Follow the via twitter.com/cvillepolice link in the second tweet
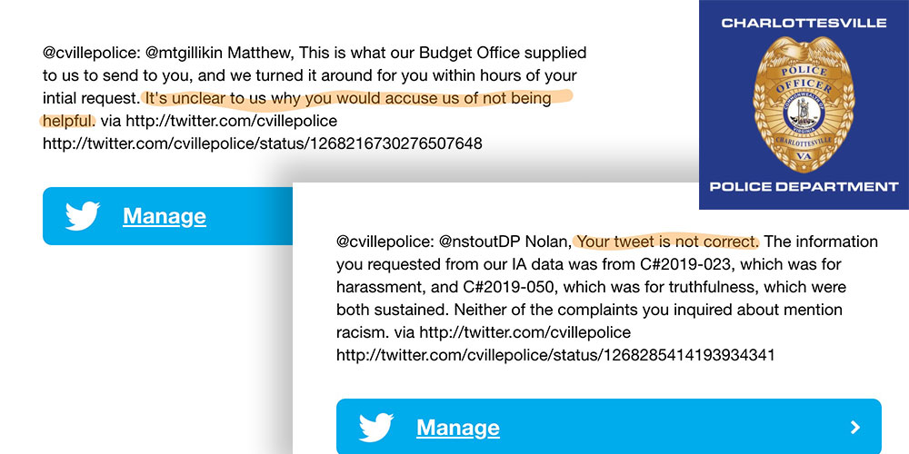This screenshot has width=909, height=454. point(512,332)
